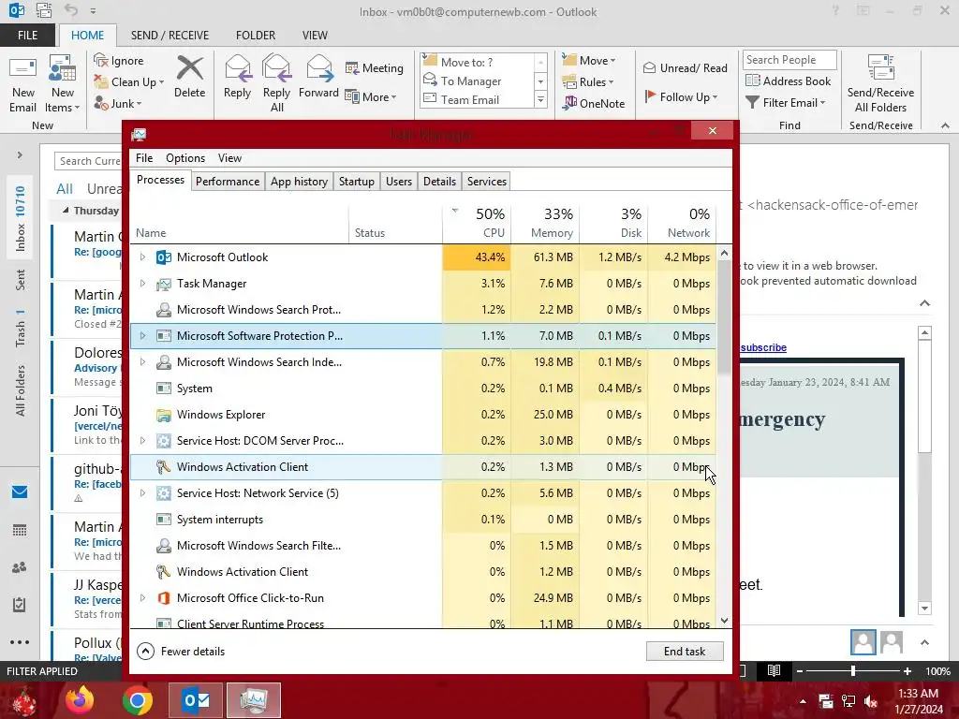Click Send/Receive All Folders icon

coord(880,68)
